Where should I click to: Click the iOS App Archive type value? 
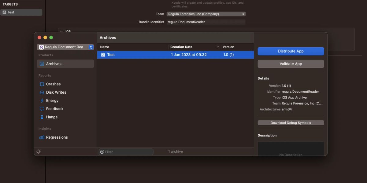(x=294, y=97)
